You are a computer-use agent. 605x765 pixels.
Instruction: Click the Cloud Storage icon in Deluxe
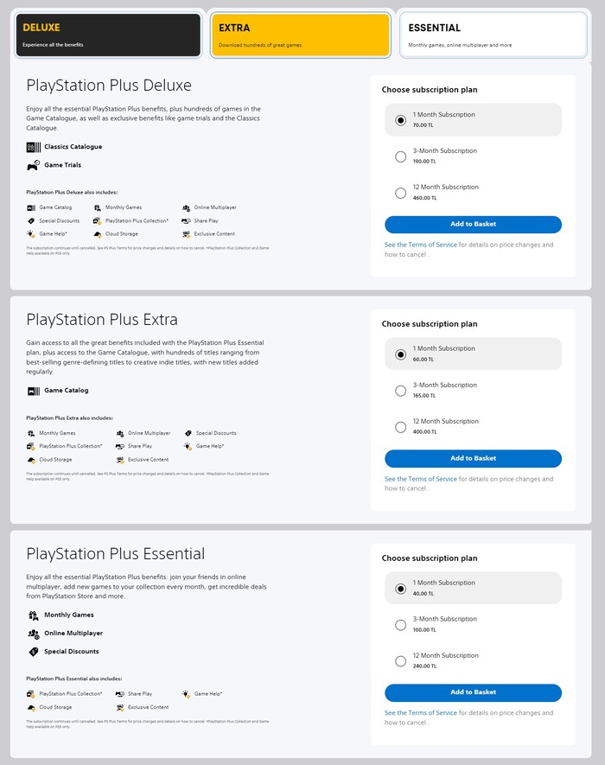pyautogui.click(x=98, y=234)
